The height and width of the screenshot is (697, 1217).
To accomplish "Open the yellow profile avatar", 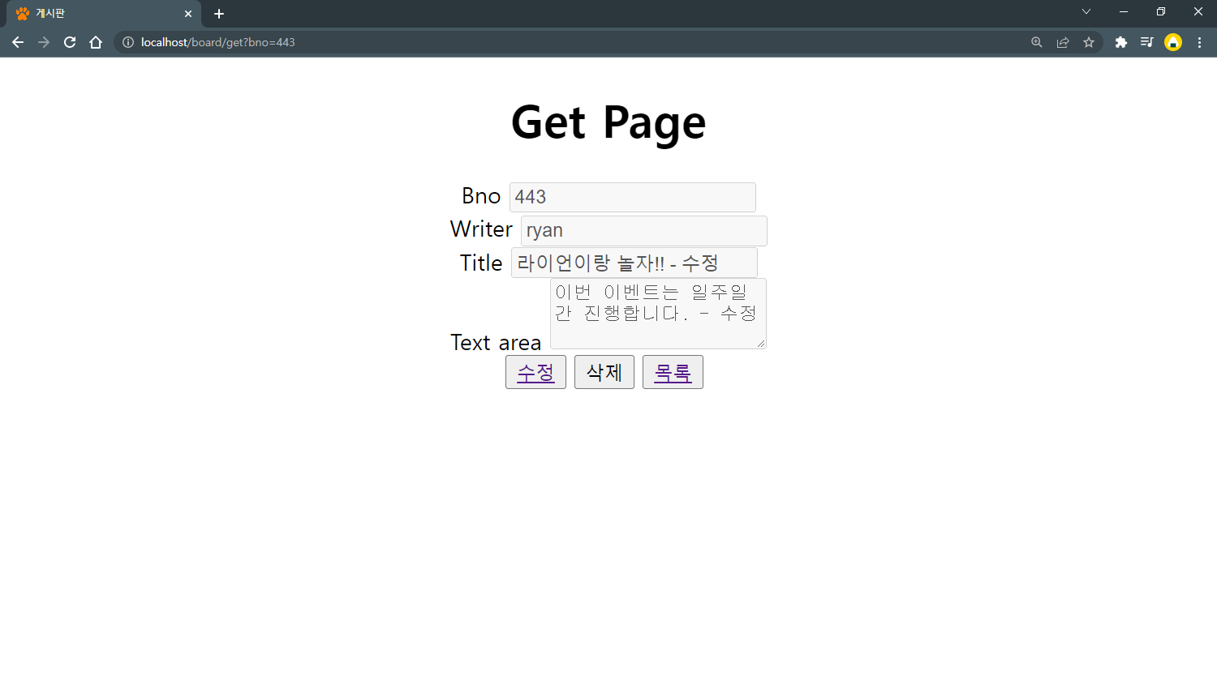I will [x=1173, y=42].
